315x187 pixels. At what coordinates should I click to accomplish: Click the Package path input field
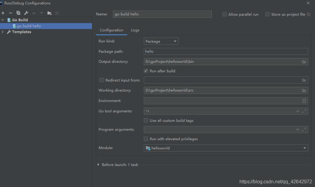point(226,51)
